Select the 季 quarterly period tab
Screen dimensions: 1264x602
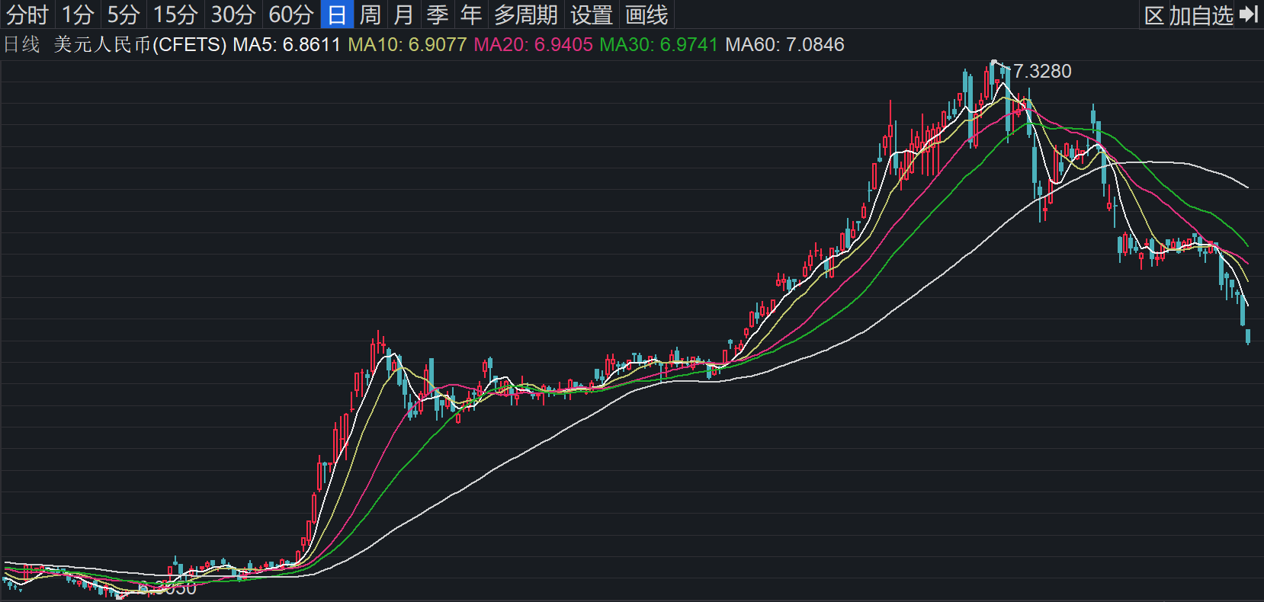[438, 14]
